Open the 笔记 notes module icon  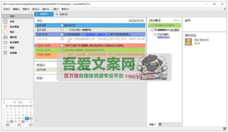coord(5,32)
